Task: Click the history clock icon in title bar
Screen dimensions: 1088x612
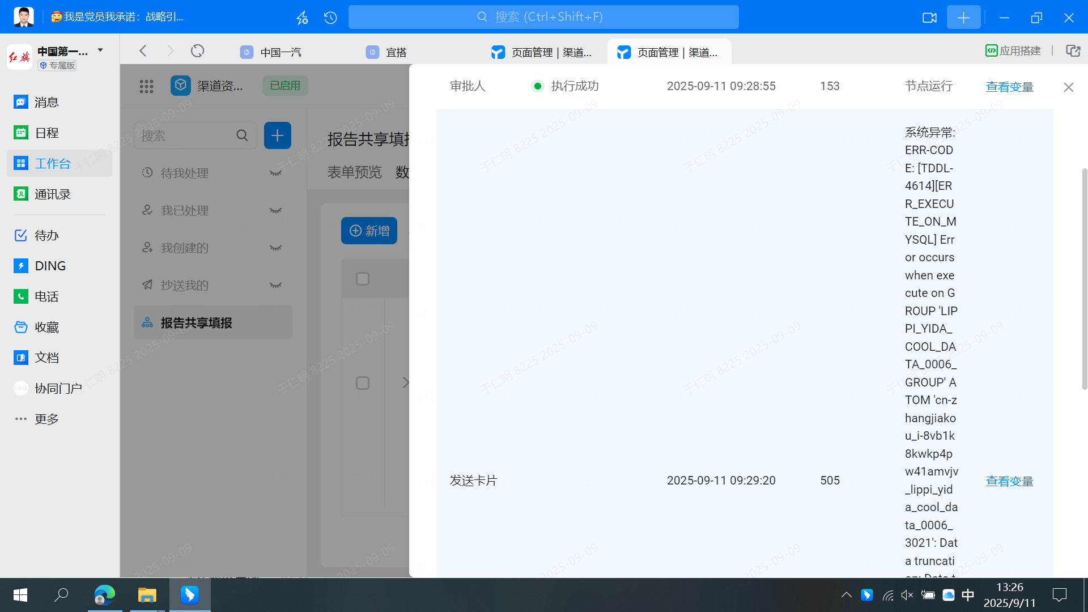Action: (x=330, y=18)
